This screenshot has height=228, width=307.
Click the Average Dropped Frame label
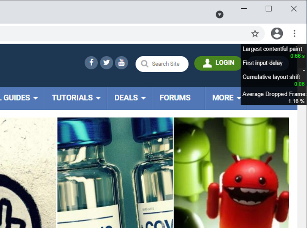tap(274, 94)
